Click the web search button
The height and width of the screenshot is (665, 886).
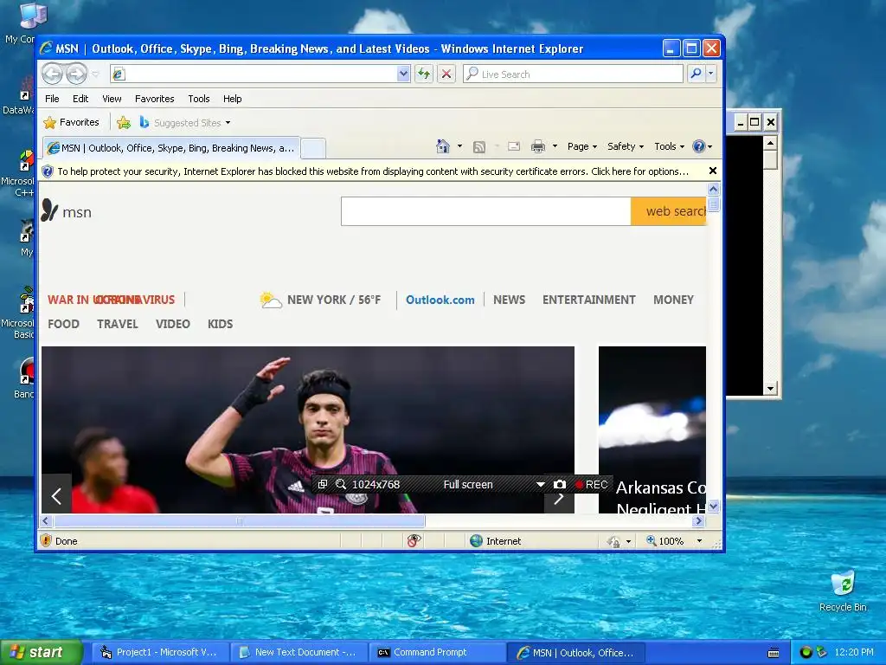pyautogui.click(x=669, y=211)
